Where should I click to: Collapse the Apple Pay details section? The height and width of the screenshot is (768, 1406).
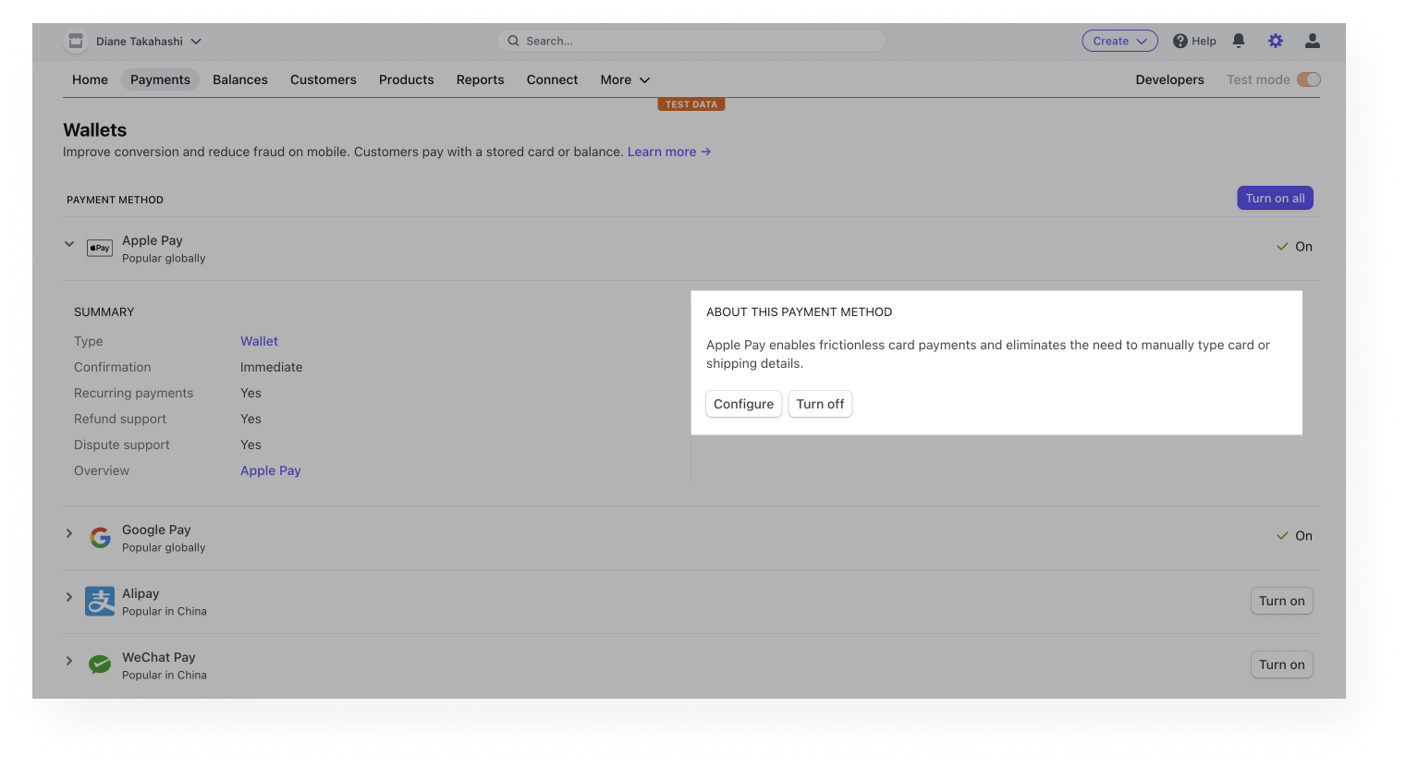68,243
